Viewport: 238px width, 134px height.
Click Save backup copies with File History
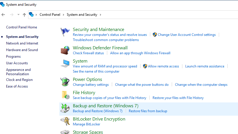pos(110,98)
